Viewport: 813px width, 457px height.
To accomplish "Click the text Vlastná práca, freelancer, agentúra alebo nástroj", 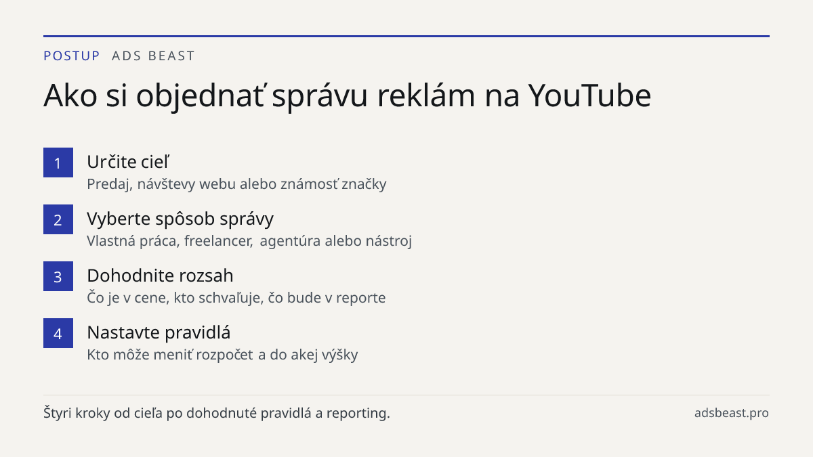I will (x=249, y=241).
